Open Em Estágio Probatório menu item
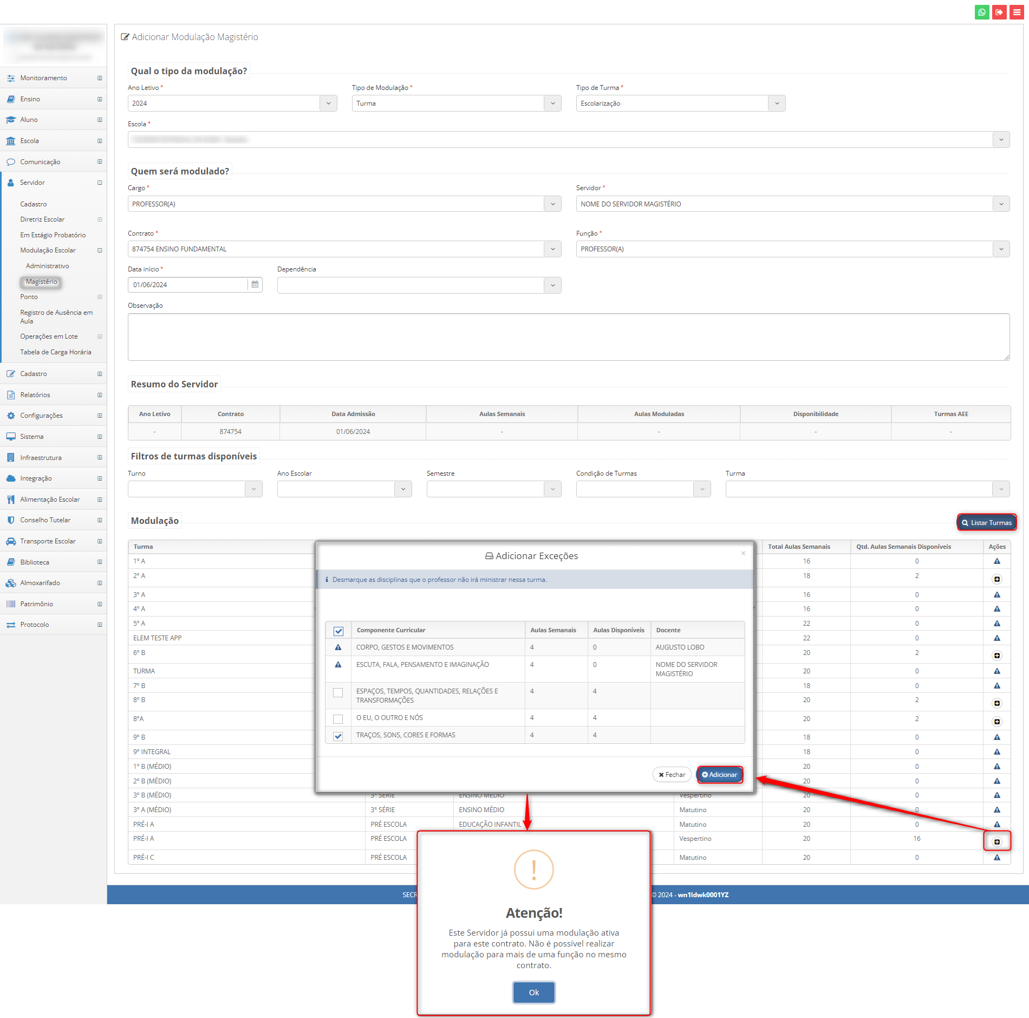 (x=53, y=235)
